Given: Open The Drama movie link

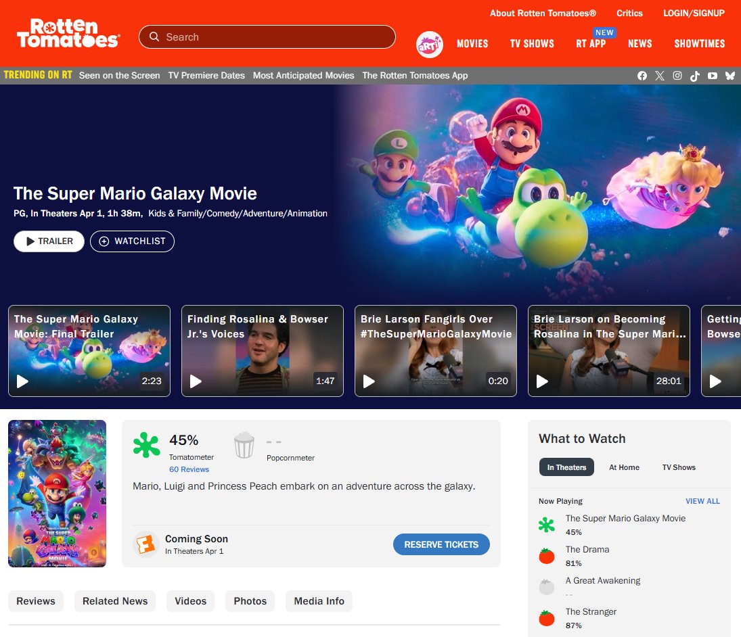Looking at the screenshot, I should (587, 550).
